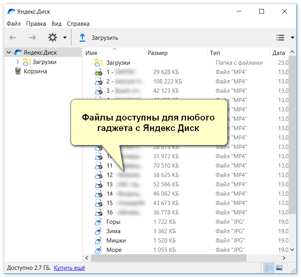
Task: Switch to thumbnail view in status bar
Action: click(x=279, y=268)
